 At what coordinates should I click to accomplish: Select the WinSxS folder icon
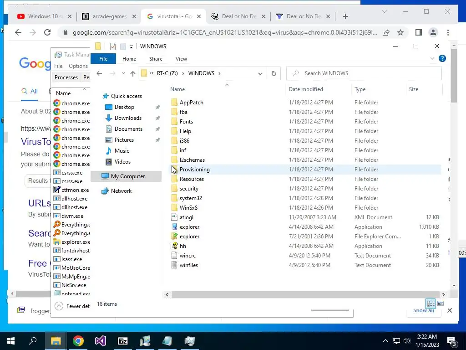[174, 207]
